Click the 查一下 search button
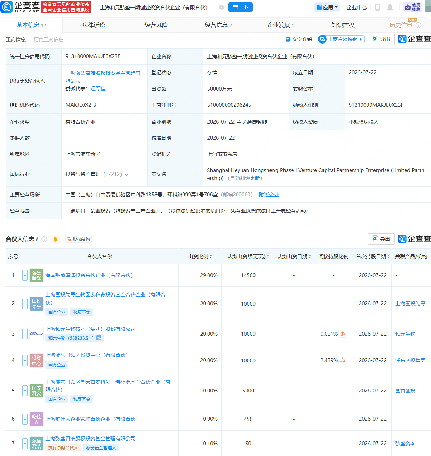This screenshot has height=456, width=431. [x=241, y=7]
